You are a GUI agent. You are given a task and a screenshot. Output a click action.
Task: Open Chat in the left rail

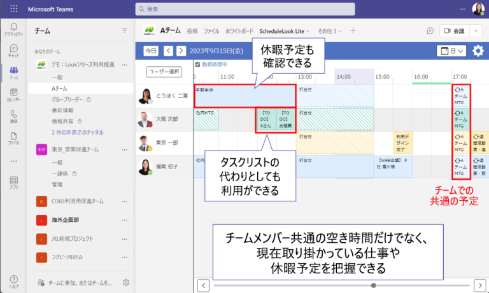[x=14, y=51]
